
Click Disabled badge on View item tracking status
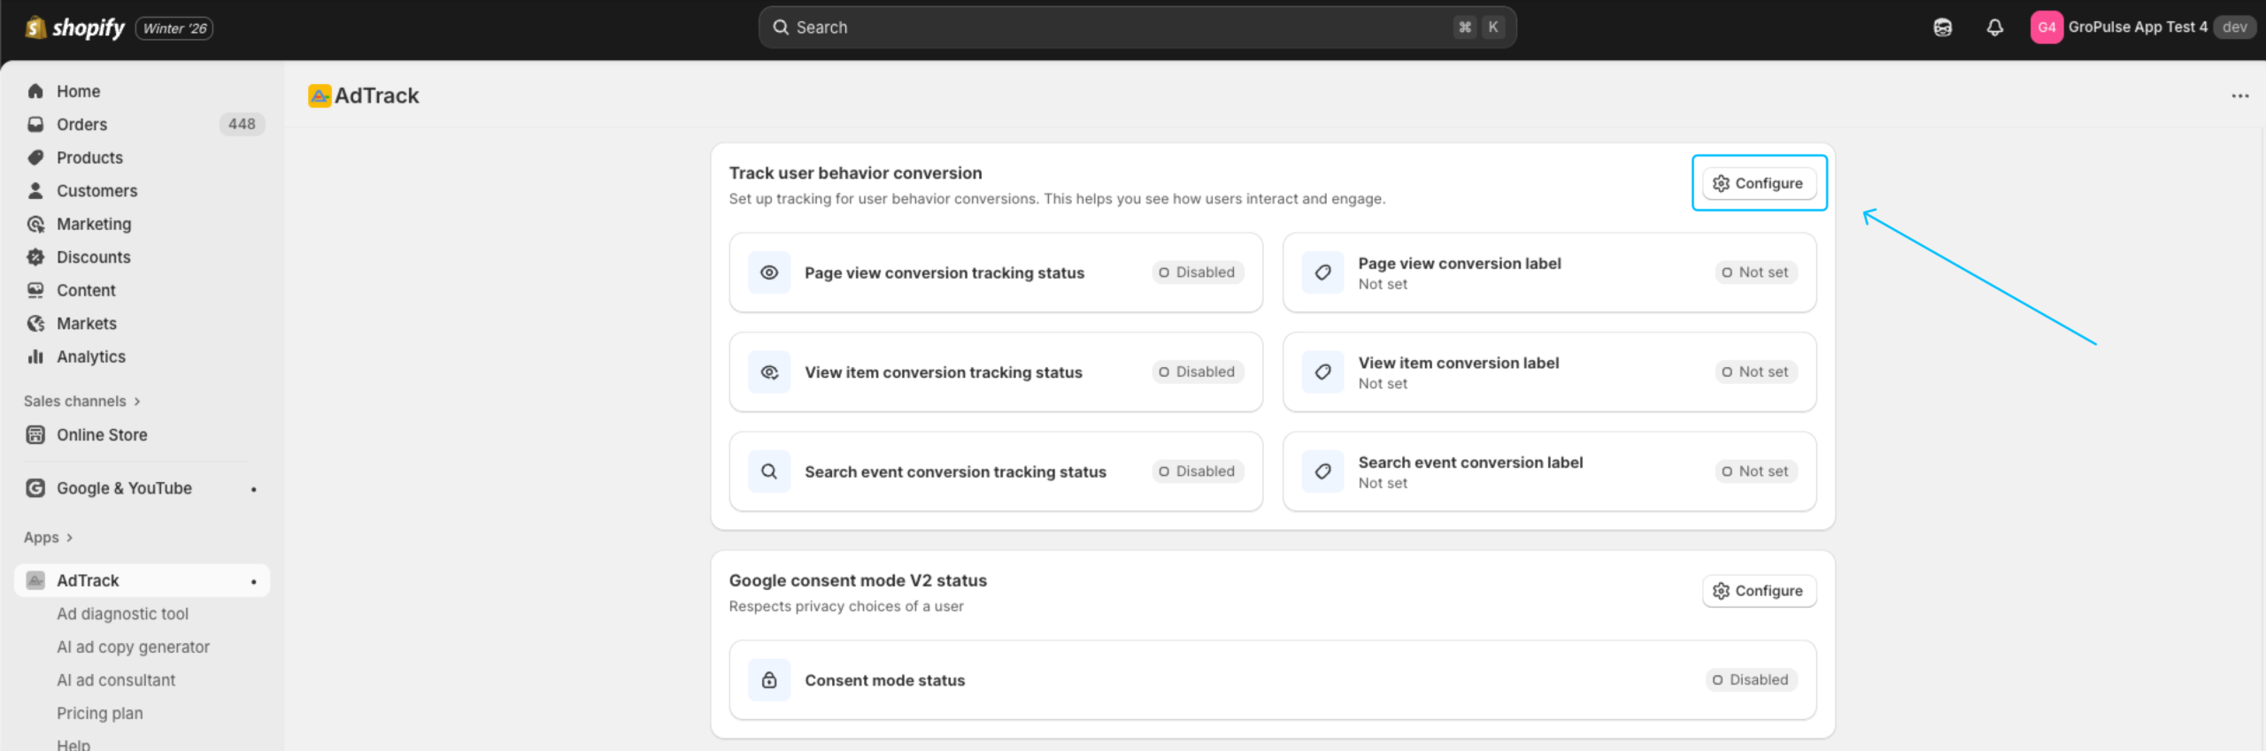click(1197, 372)
